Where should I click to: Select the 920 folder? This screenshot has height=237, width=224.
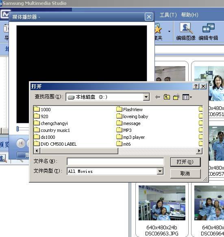pos(41,116)
